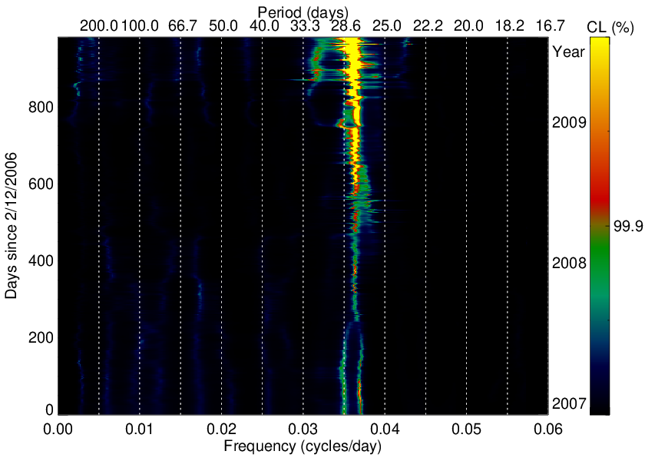645x461 pixels.
Task: Click the 50.0 period tick label
Action: [223, 26]
